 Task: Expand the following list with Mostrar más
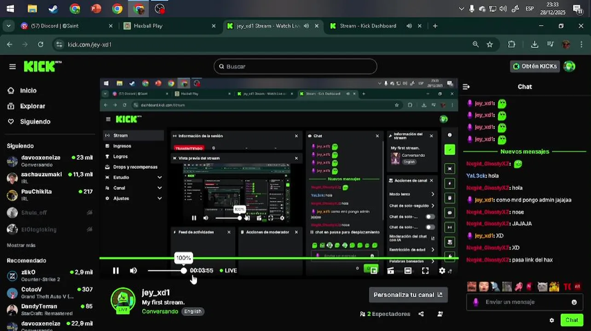click(x=21, y=245)
